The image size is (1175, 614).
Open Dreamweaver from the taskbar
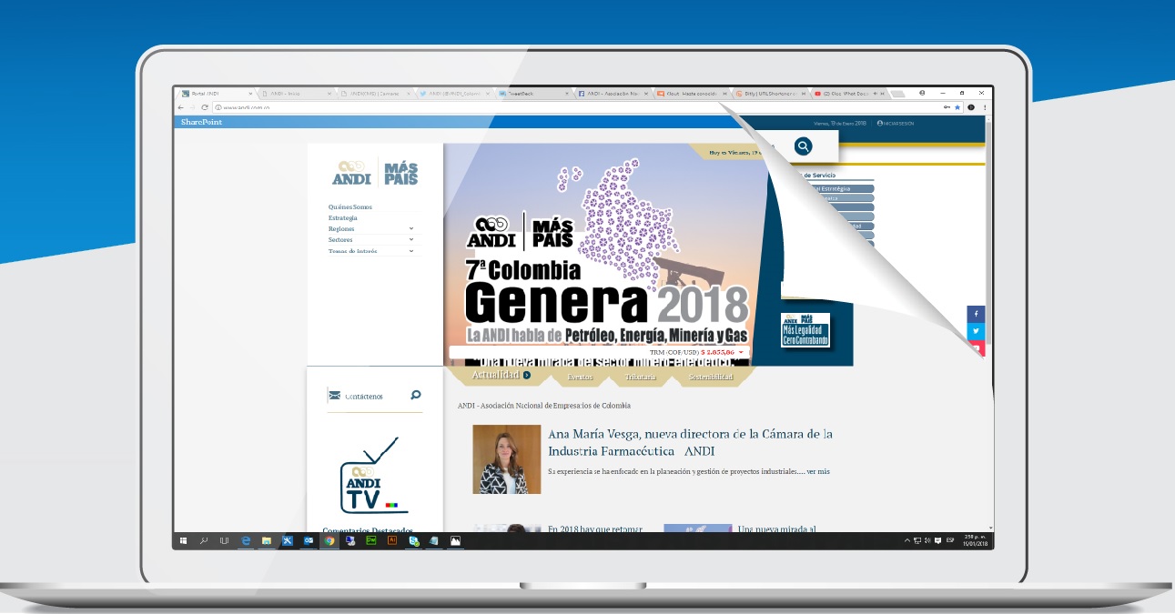(371, 540)
